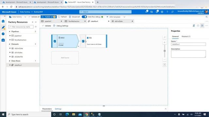Expand the left sidebar with double chevron
Viewport: 209px width, 117px height.
(5, 16)
